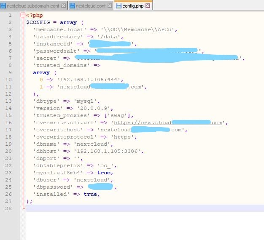
Task: Click 'dbtype' key text
Action: (46, 101)
